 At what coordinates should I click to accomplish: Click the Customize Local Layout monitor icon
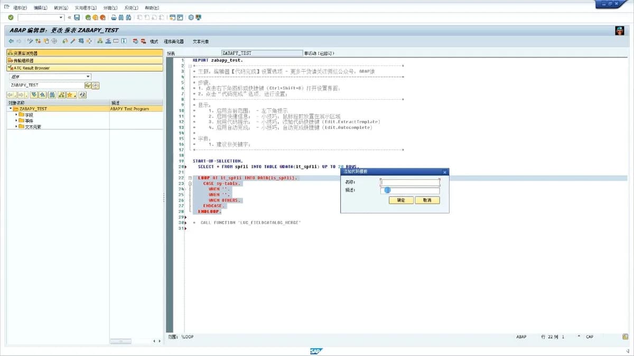click(198, 17)
